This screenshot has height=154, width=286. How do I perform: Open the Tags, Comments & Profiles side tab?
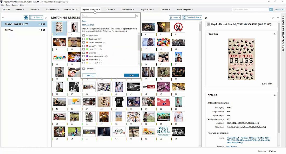click(283, 34)
